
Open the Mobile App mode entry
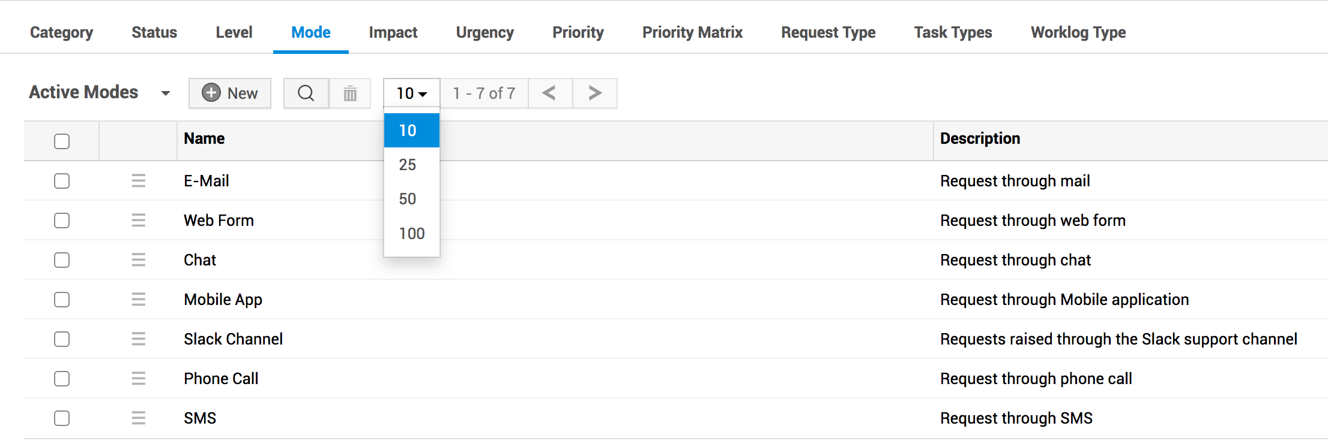pyautogui.click(x=223, y=300)
